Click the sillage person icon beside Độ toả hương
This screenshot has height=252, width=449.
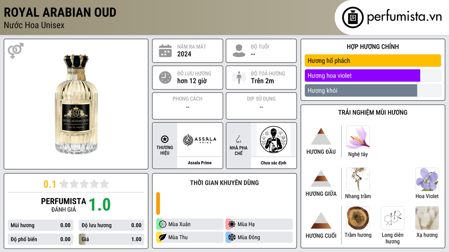239,77
